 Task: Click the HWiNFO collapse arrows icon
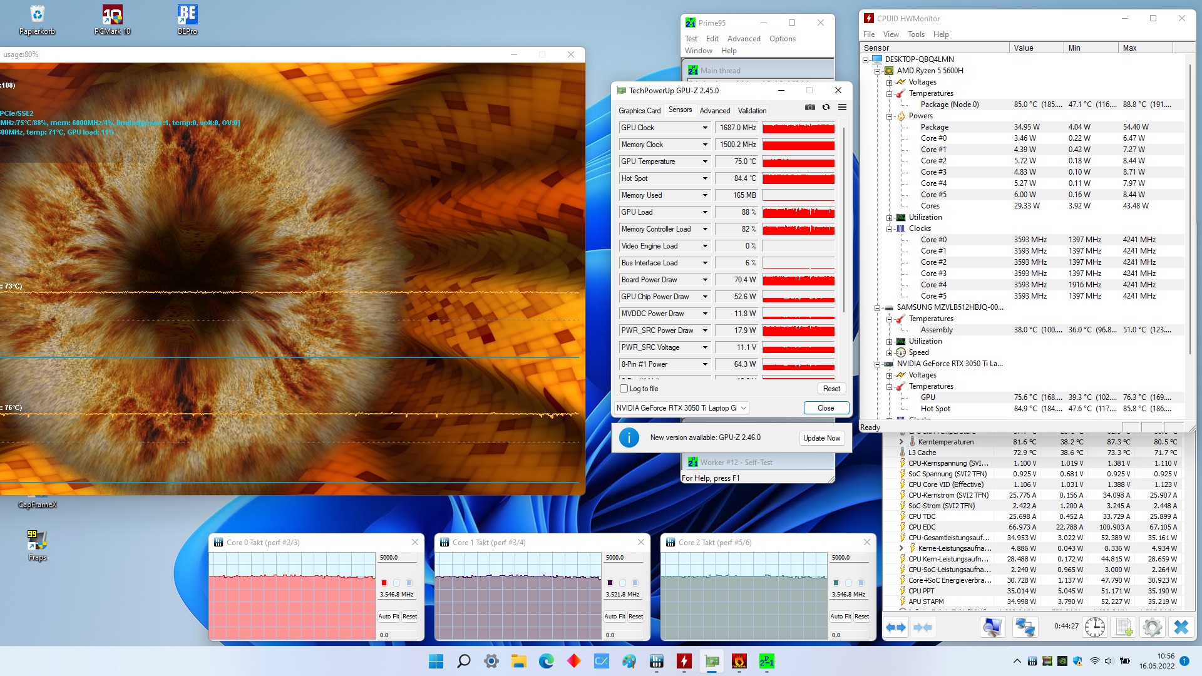[x=923, y=627]
